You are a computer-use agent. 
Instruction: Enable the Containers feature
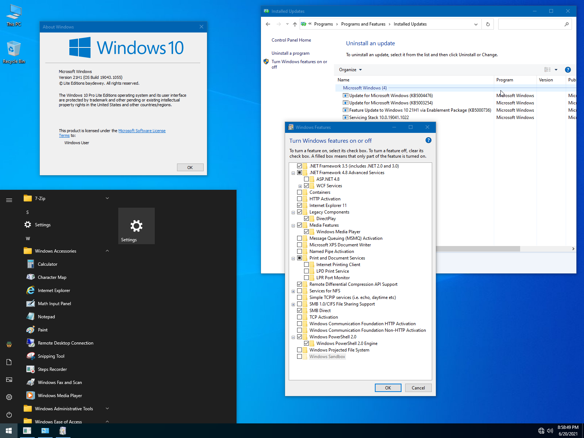coord(300,192)
